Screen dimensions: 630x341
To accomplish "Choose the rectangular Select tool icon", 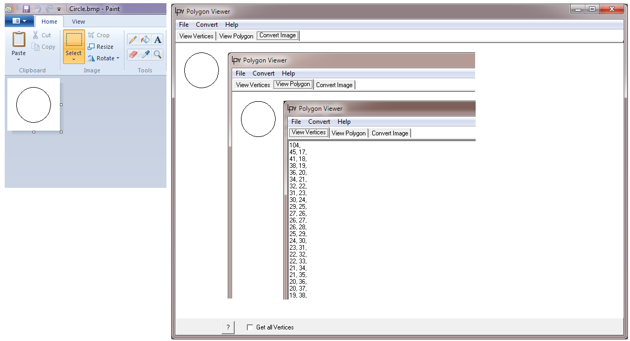I will [74, 39].
